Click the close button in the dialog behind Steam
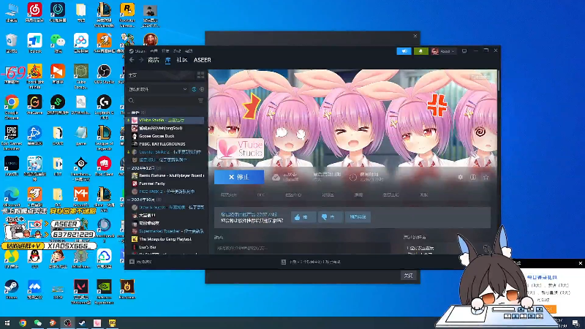The height and width of the screenshot is (329, 585). coord(408,276)
